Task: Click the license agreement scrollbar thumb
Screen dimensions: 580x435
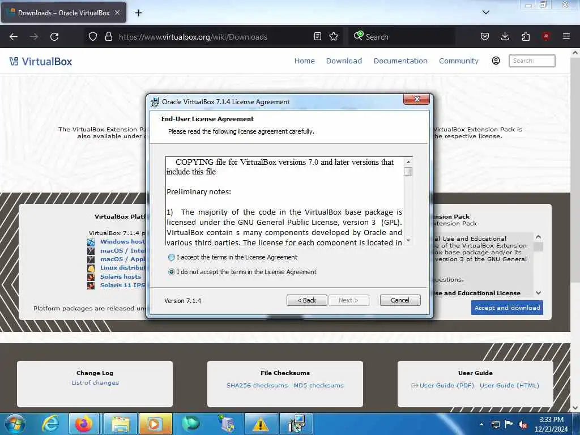Action: (x=408, y=171)
